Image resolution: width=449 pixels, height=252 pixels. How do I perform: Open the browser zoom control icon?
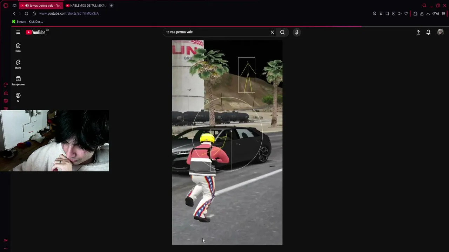(x=375, y=14)
